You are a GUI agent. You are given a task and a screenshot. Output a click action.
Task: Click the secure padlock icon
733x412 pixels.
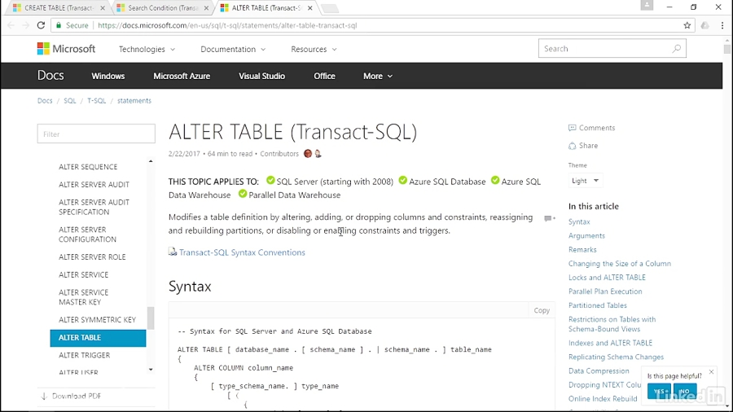[59, 25]
